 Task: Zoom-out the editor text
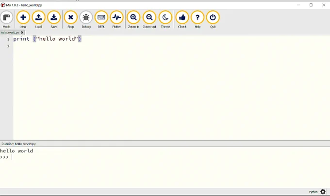click(x=149, y=19)
